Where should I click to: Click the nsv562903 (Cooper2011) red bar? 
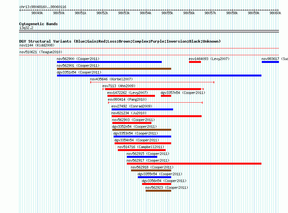pyautogui.click(x=132, y=123)
